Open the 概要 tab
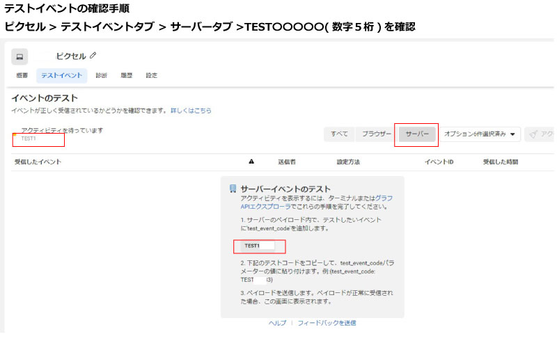 pyautogui.click(x=22, y=75)
